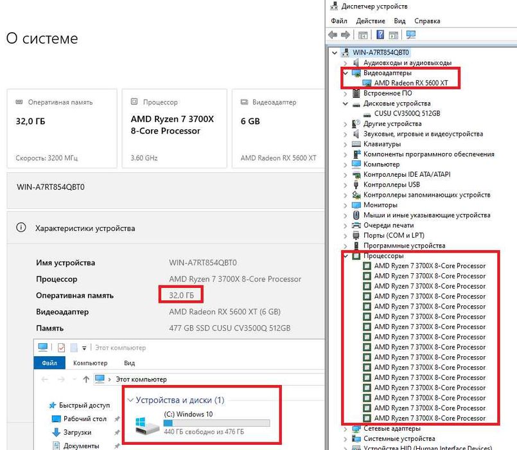Click the Мониторы category icon

point(356,205)
